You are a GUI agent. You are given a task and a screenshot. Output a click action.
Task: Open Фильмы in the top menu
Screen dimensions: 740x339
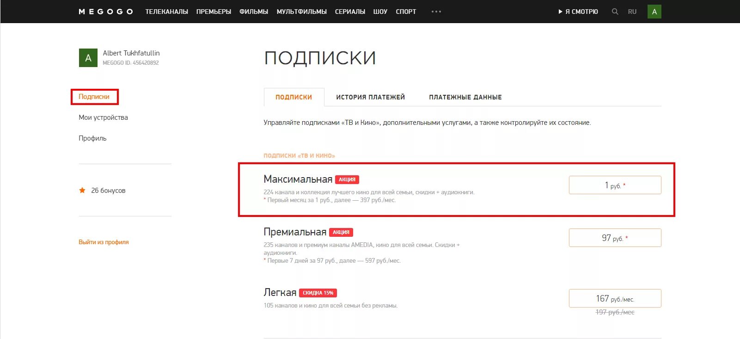point(254,12)
